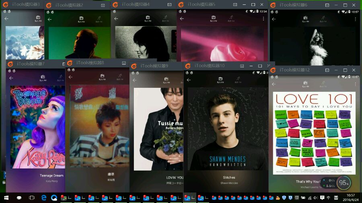The width and height of the screenshot is (362, 203).
Task: Go back in iTools emulator 6
Action: (274, 19)
